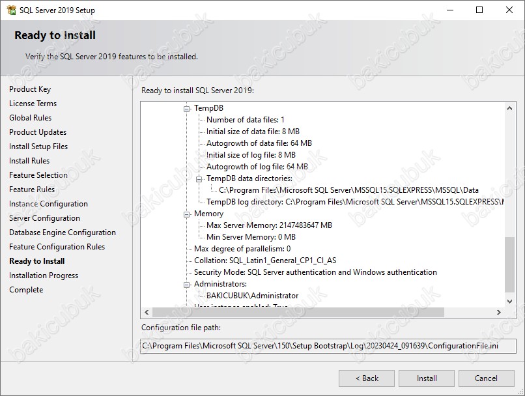Open the Feature Rules step
The width and height of the screenshot is (525, 396).
pyautogui.click(x=32, y=190)
